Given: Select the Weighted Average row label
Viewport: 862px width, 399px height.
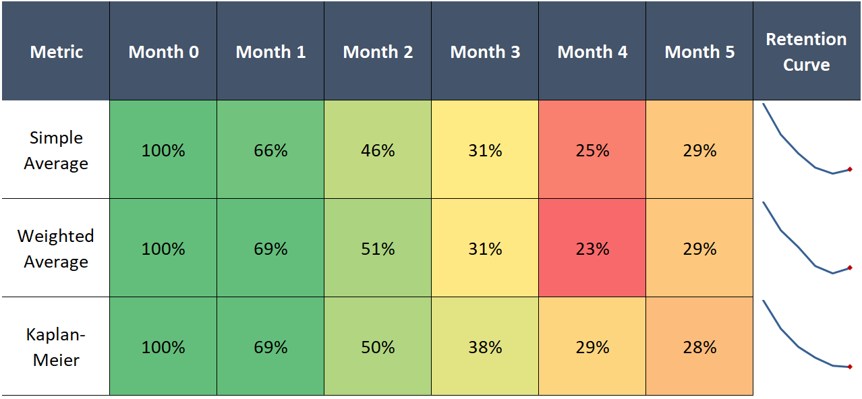Looking at the screenshot, I should coord(56,249).
